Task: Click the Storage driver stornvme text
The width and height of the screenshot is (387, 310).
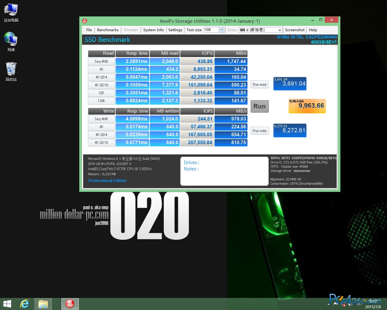Action: click(290, 171)
